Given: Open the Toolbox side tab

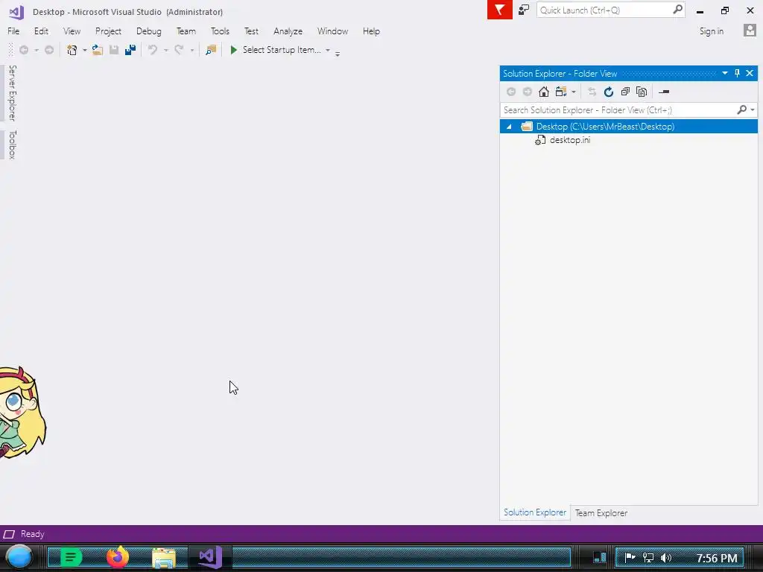Looking at the screenshot, I should coord(12,144).
